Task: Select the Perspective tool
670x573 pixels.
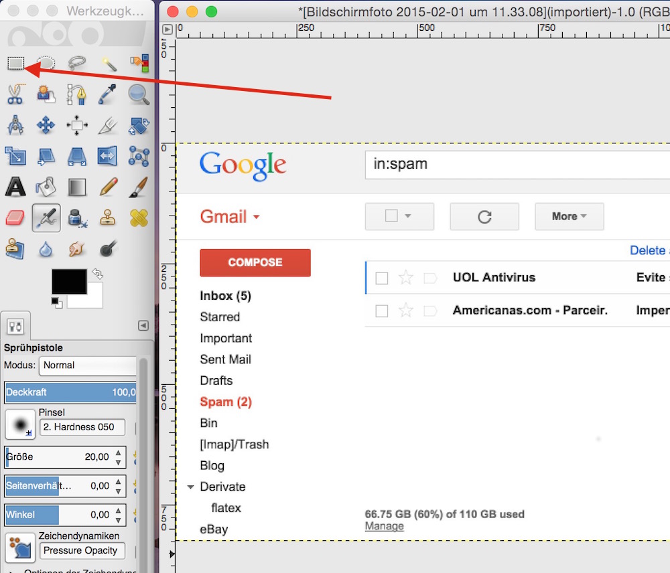Action: (x=77, y=156)
